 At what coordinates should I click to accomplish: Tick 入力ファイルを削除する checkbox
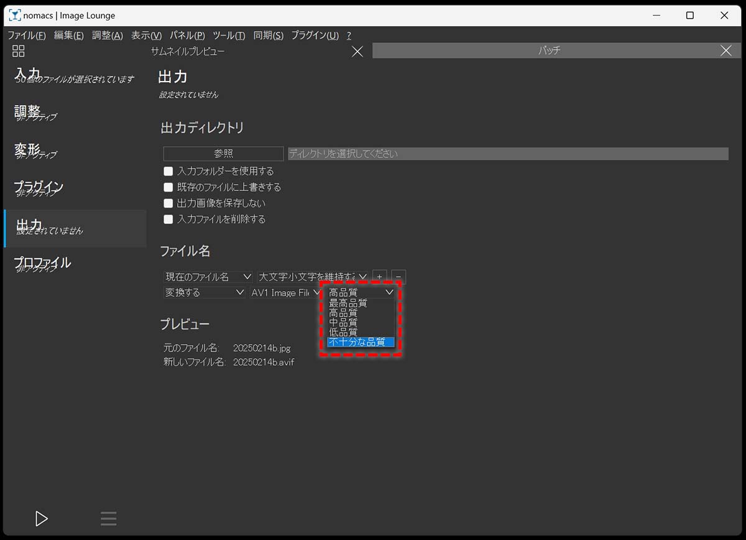click(168, 220)
